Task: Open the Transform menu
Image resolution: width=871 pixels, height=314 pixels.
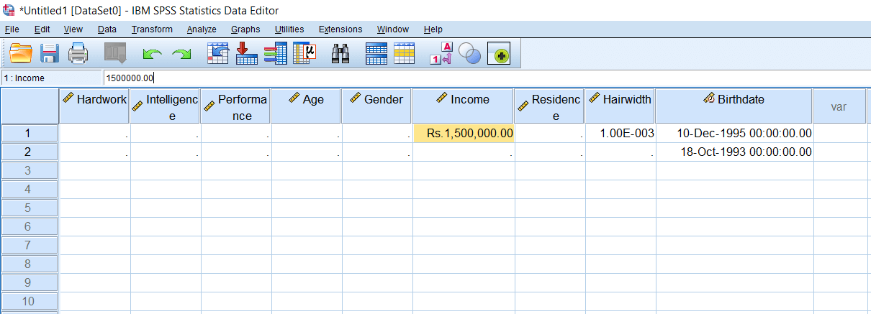Action: (152, 29)
